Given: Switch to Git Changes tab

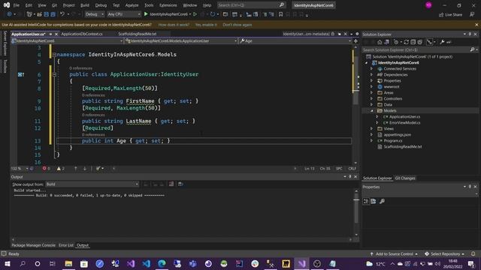Looking at the screenshot, I should 405,178.
